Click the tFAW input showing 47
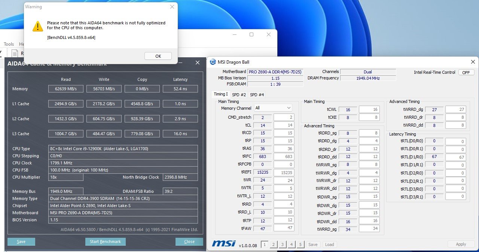479x252 pixels. [x=284, y=228]
